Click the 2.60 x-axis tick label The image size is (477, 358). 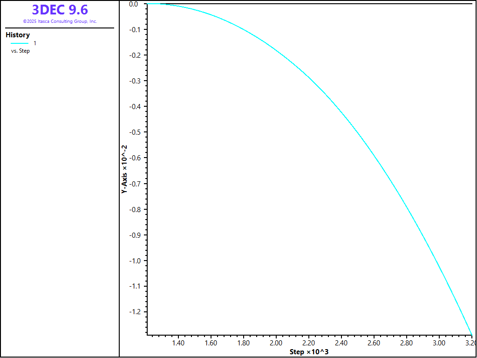pos(374,343)
